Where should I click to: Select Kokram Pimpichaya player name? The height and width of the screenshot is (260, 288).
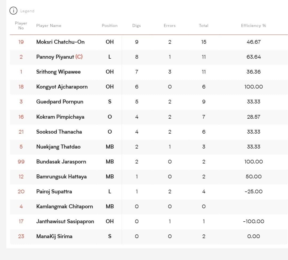60,117
